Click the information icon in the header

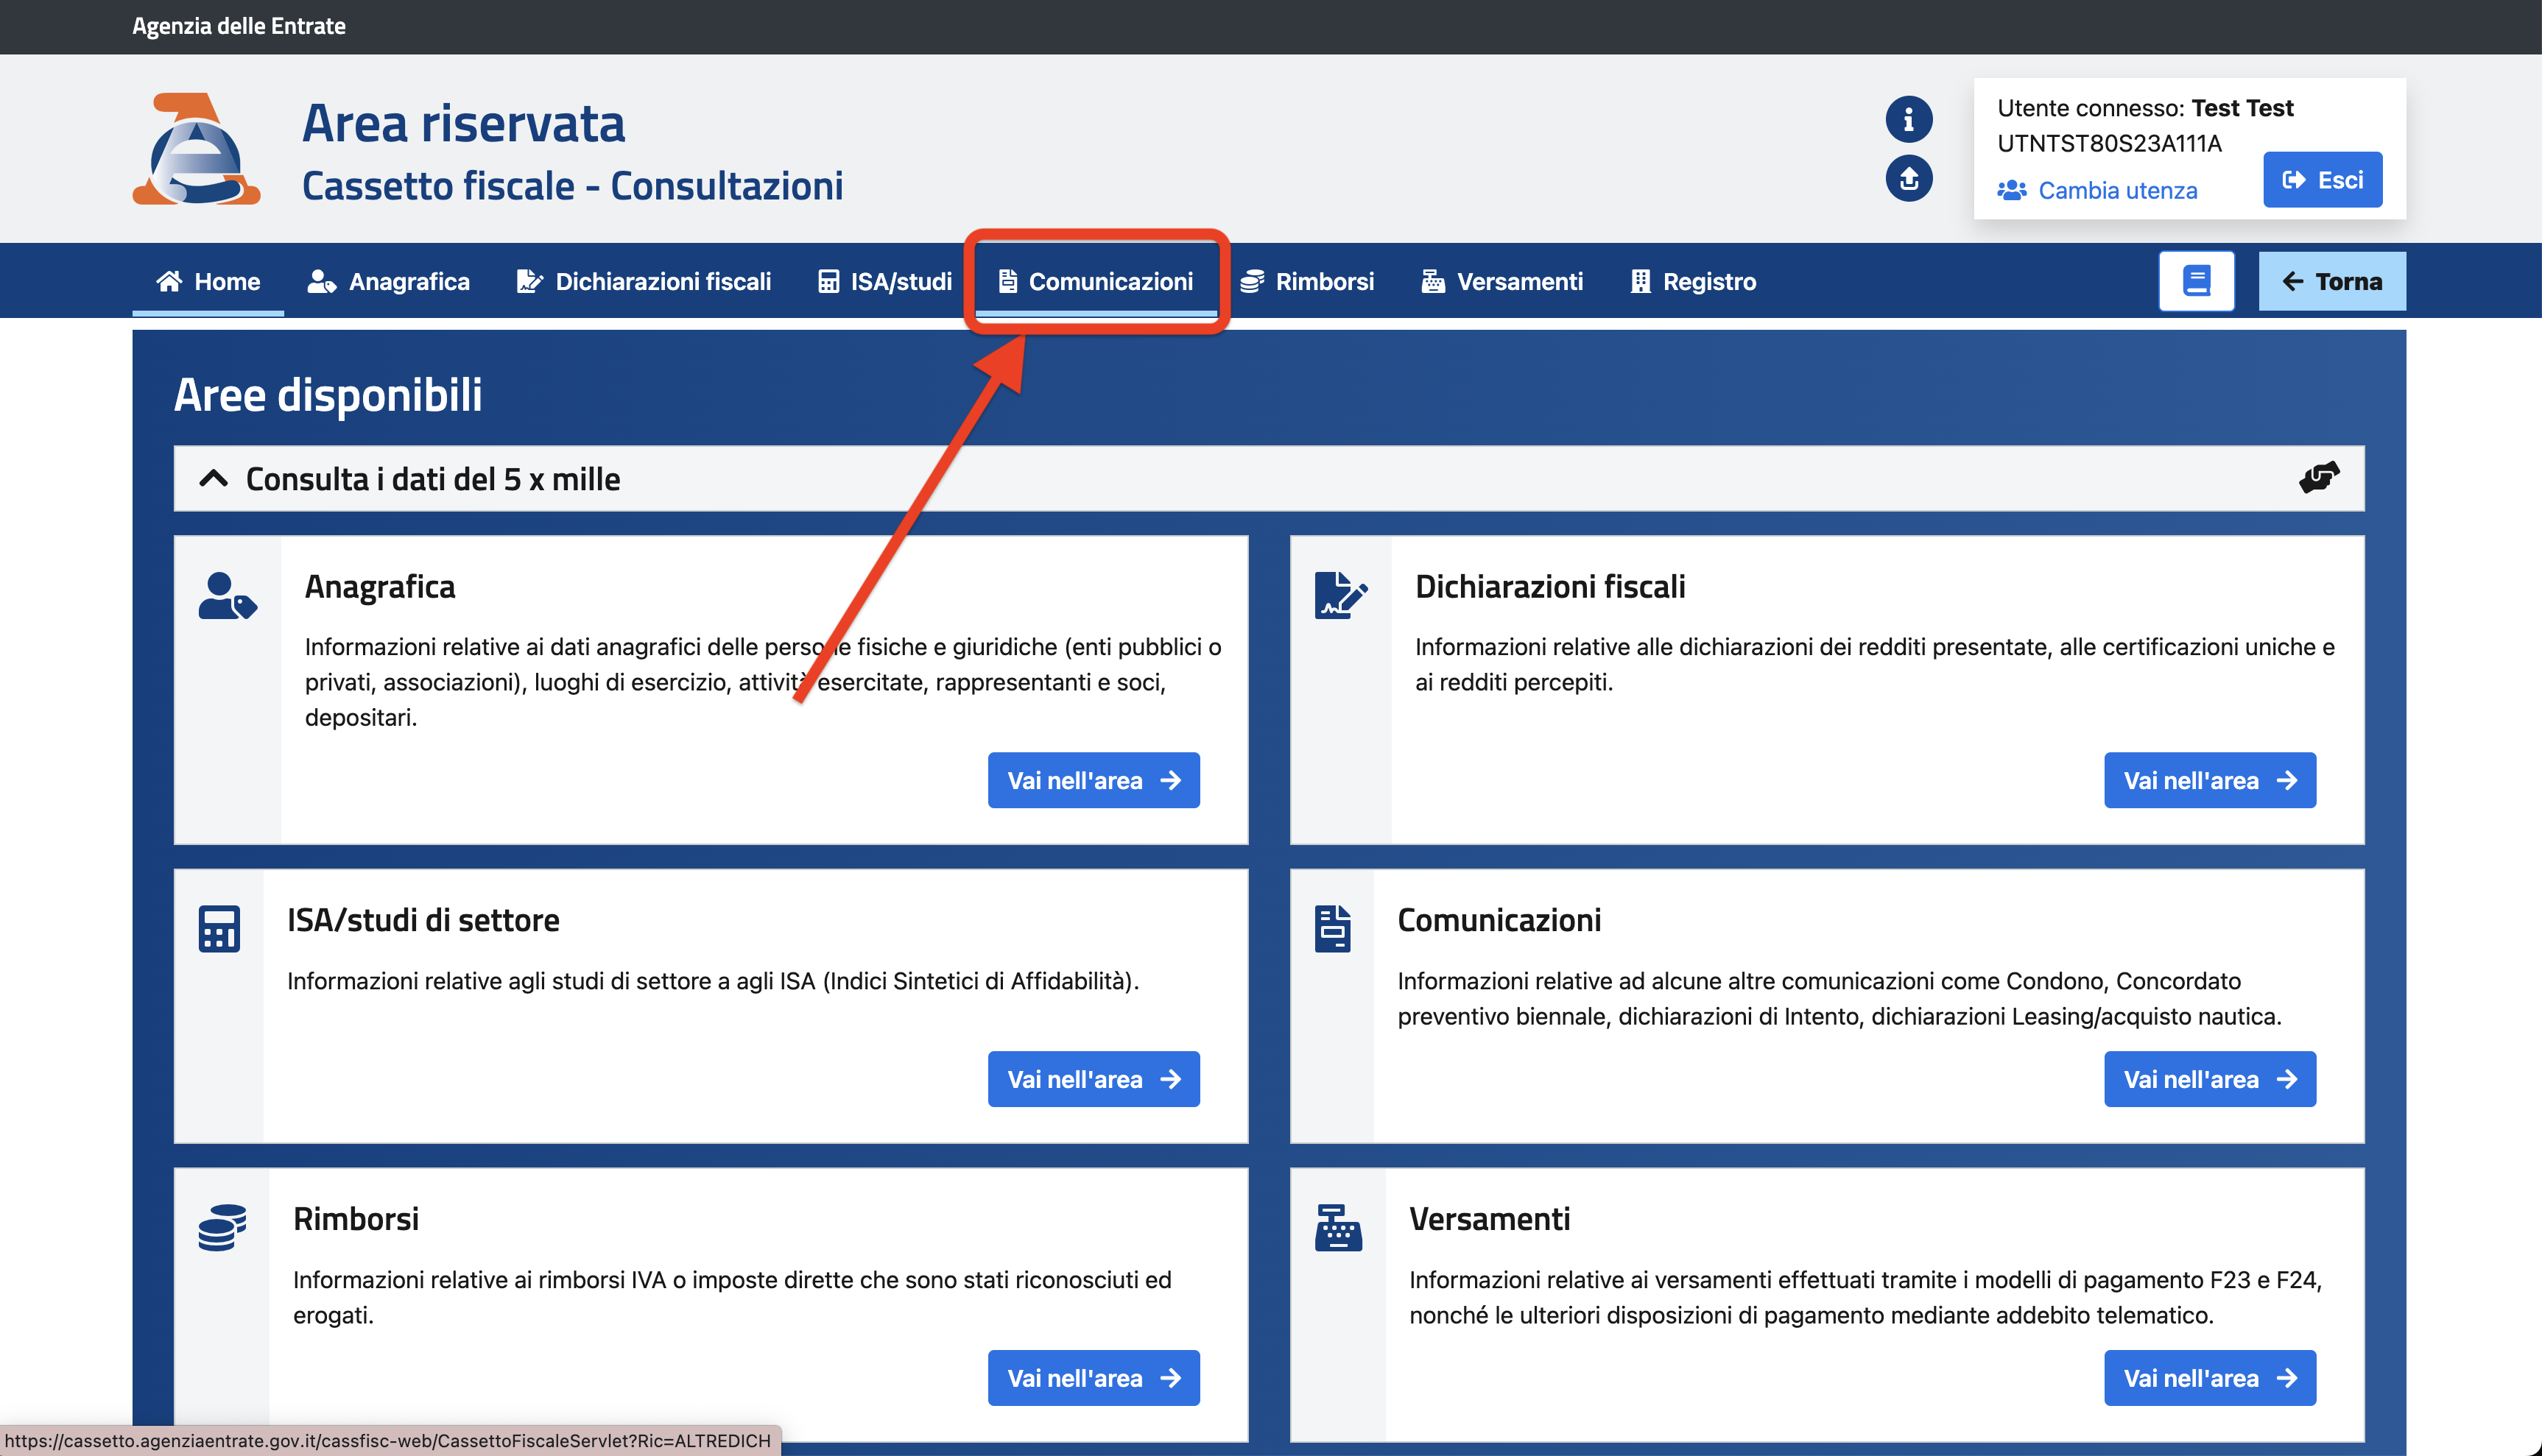[x=1908, y=120]
